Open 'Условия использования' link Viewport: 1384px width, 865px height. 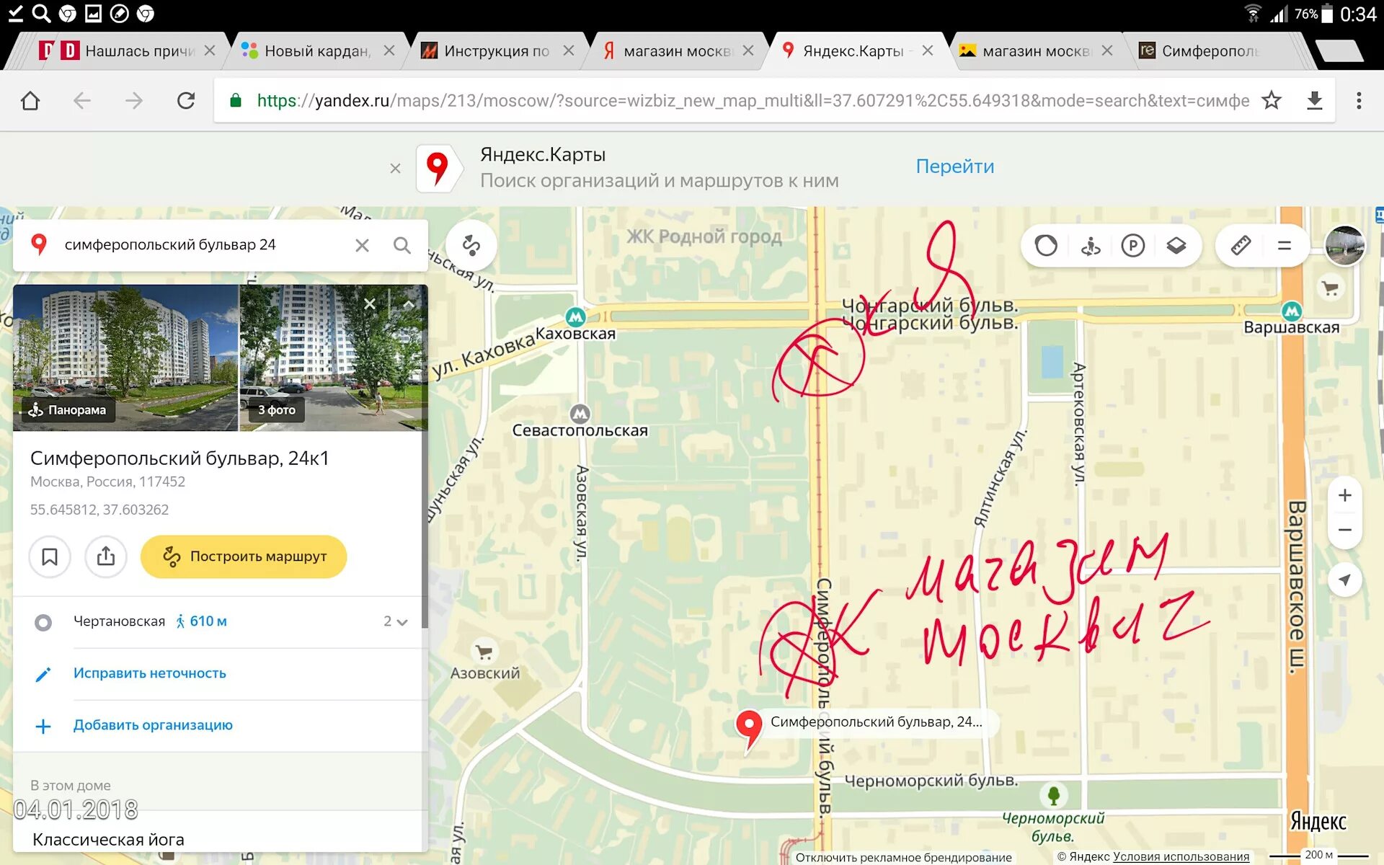click(1181, 856)
